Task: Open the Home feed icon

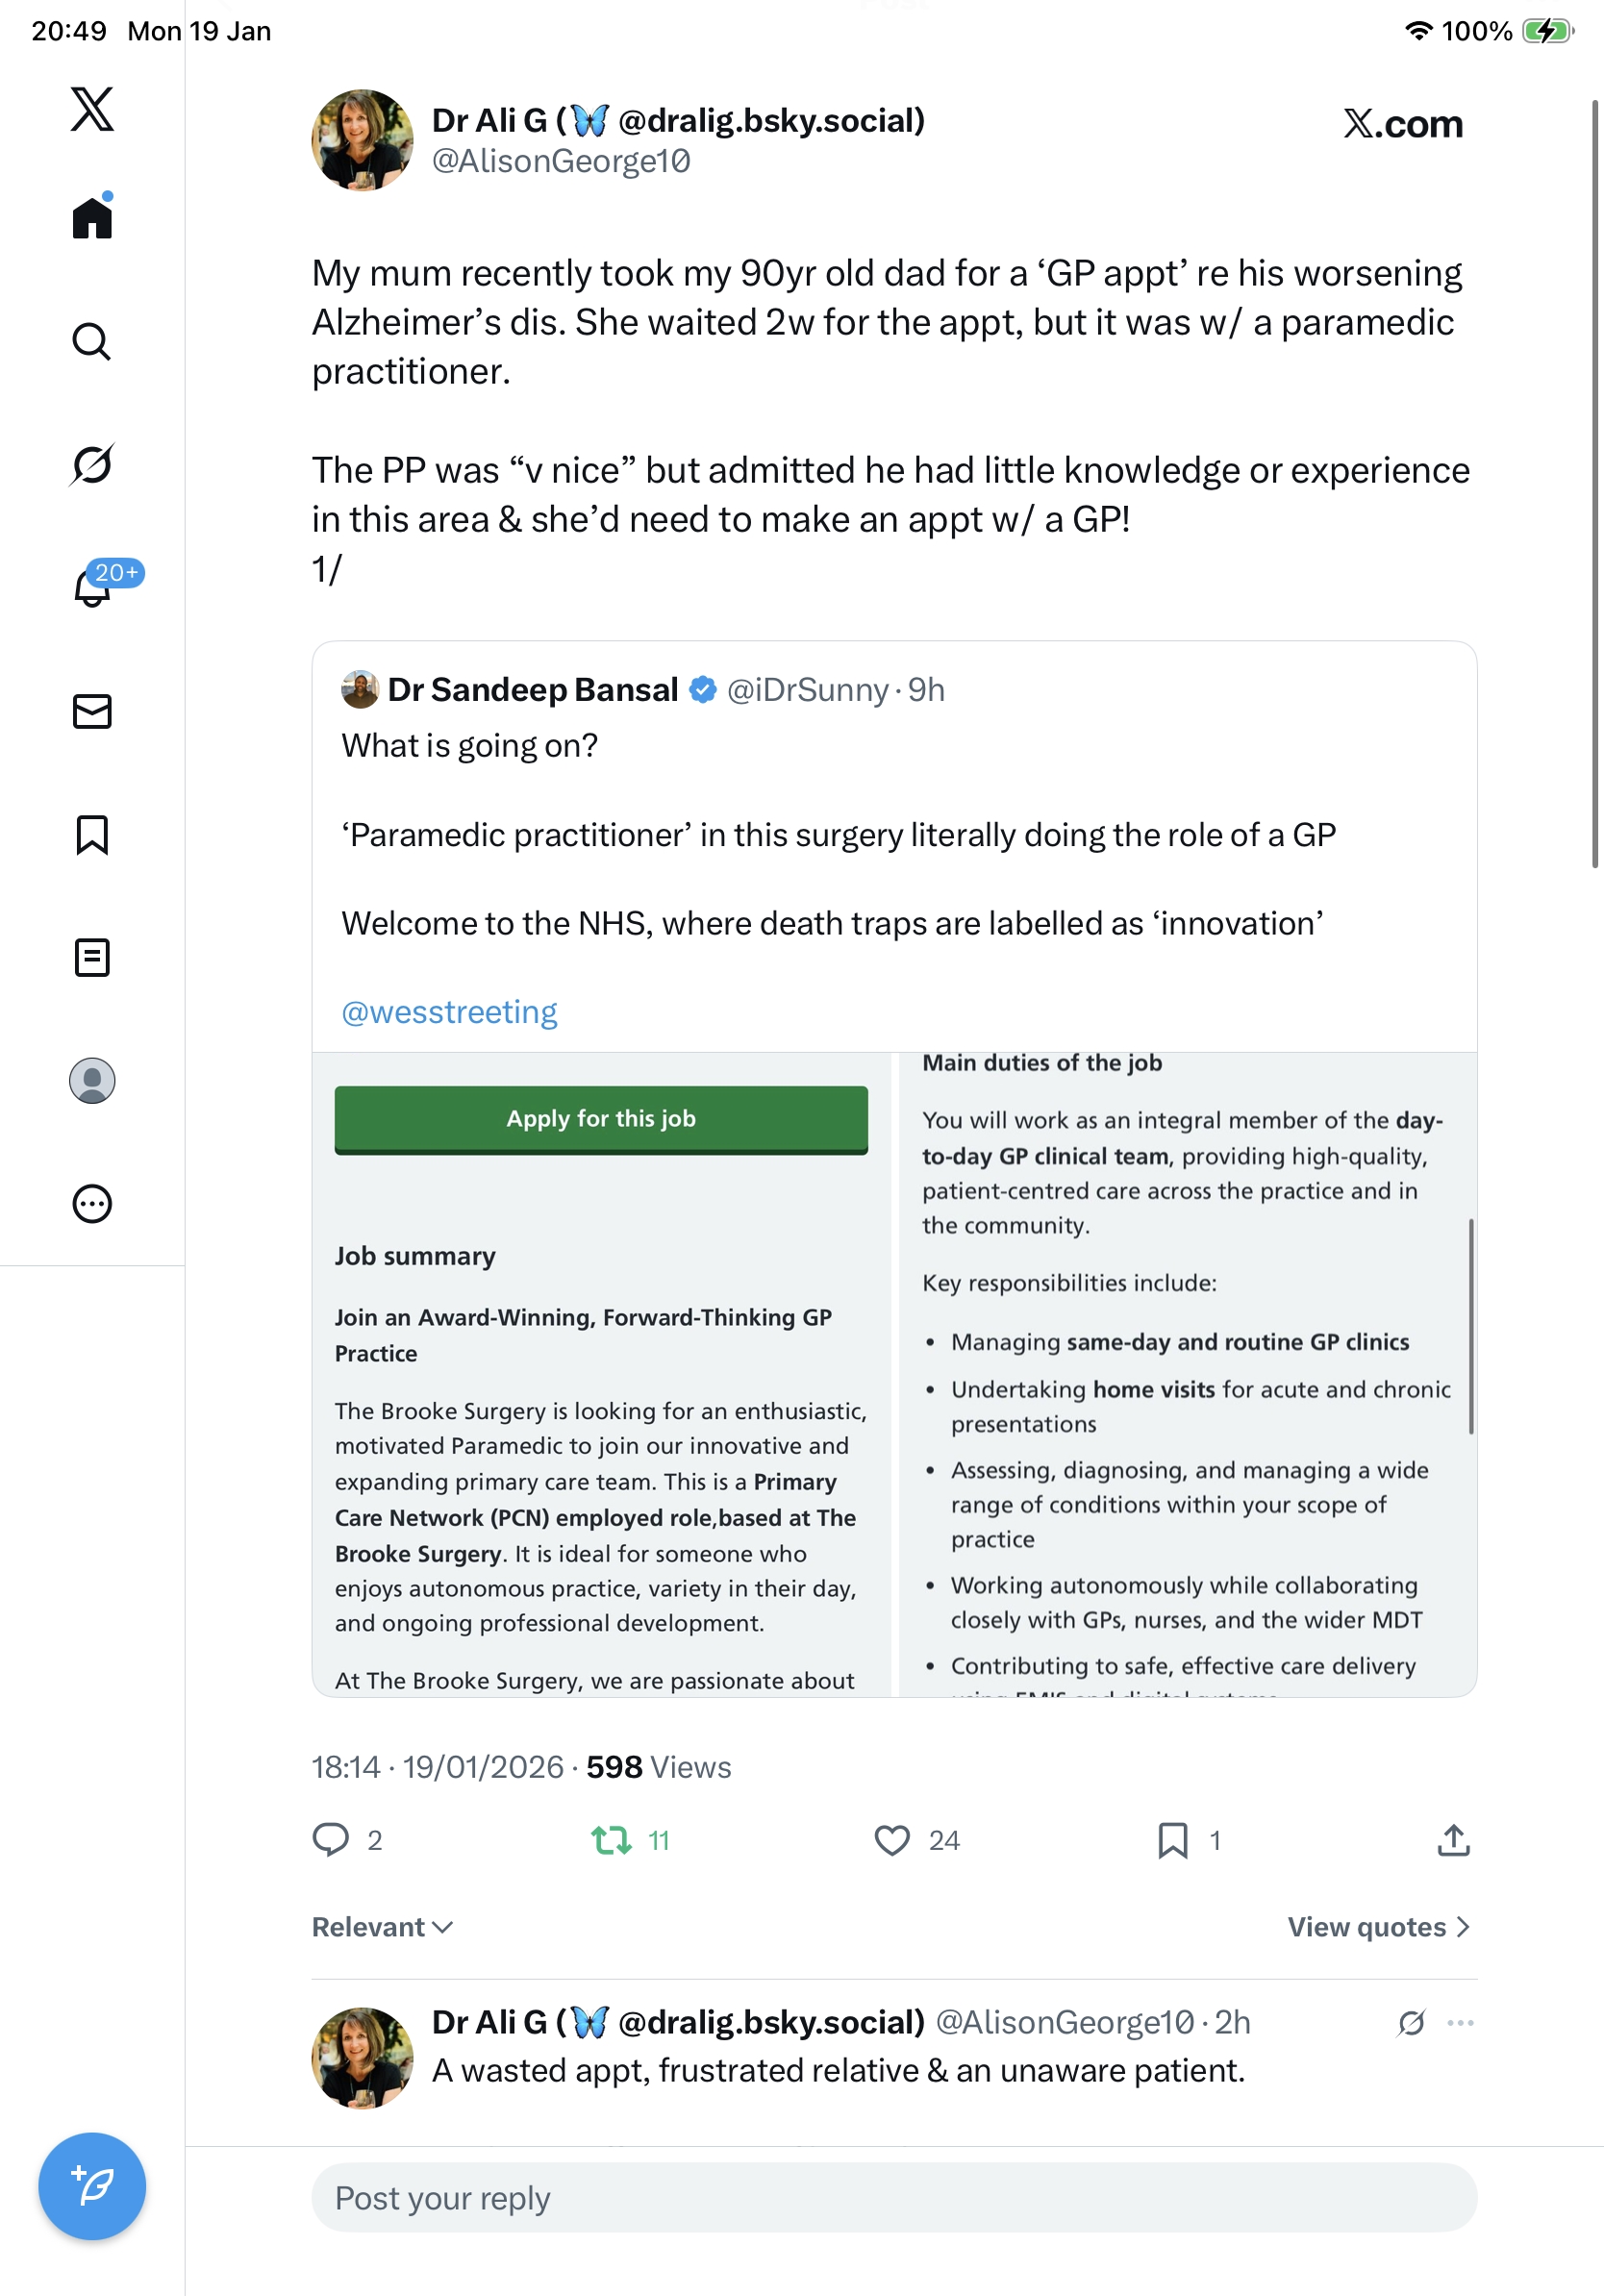Action: pyautogui.click(x=92, y=217)
